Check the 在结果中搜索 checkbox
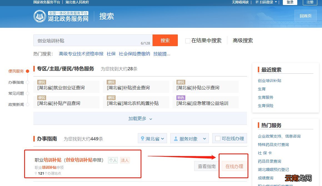The height and width of the screenshot is (186, 322). [188, 41]
